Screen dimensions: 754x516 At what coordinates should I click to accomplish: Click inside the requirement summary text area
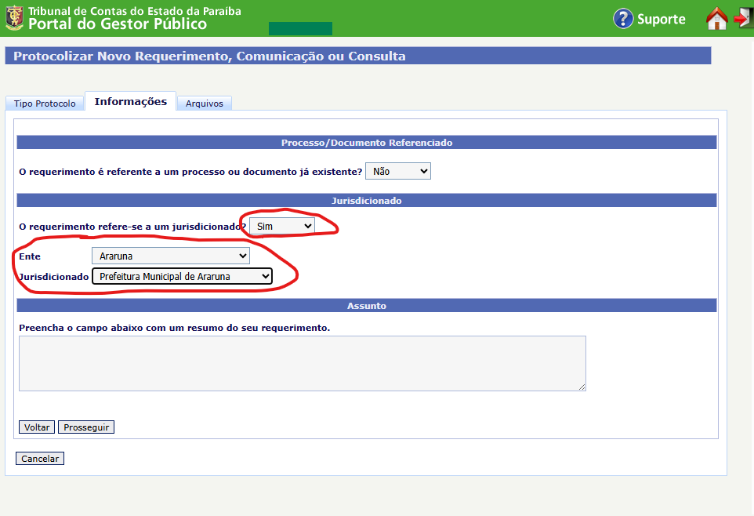303,363
